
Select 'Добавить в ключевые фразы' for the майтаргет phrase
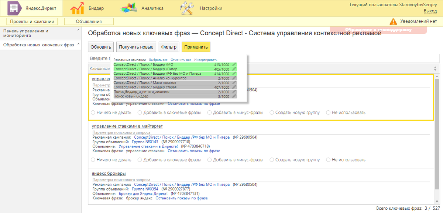[140, 160]
